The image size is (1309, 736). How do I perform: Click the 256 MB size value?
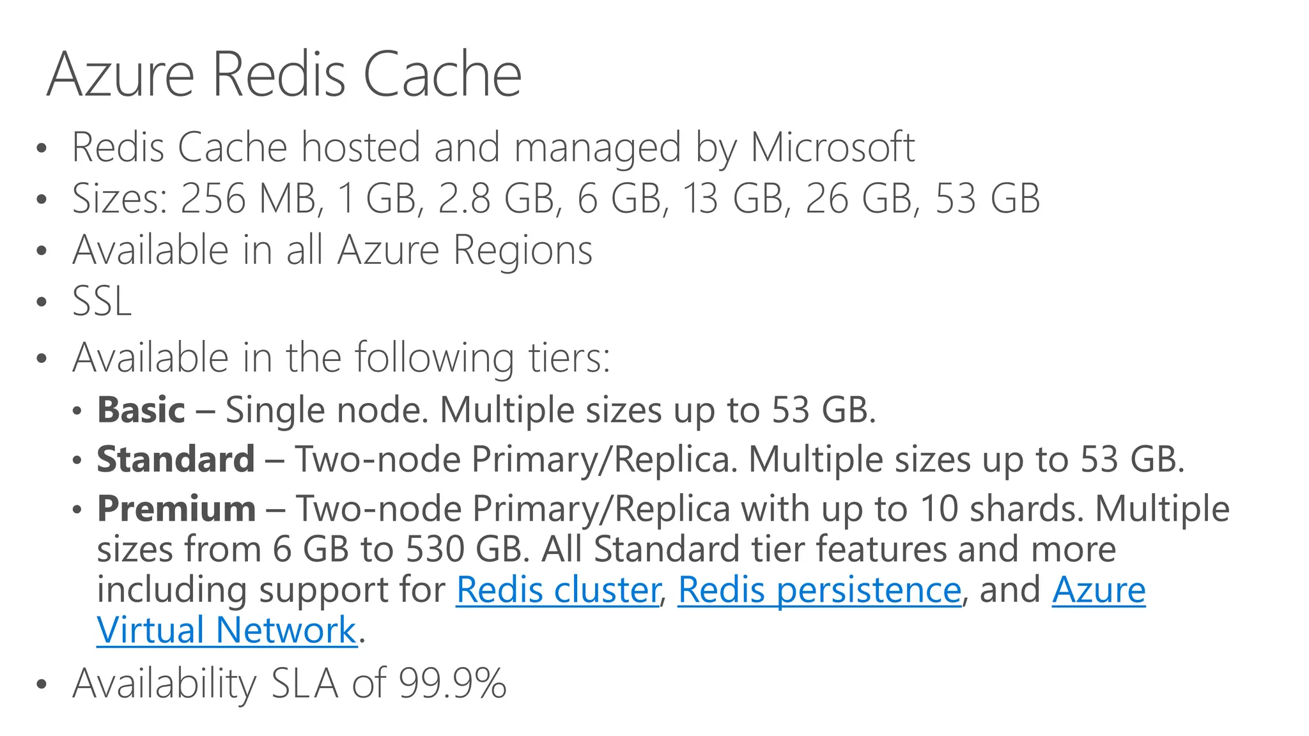[x=248, y=198]
